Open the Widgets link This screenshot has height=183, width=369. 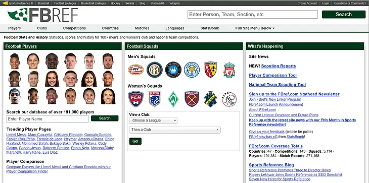pyautogui.click(x=174, y=4)
